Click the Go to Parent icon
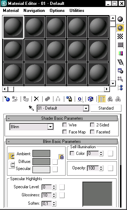Screen dimensions: 127x210 (110, 99)
